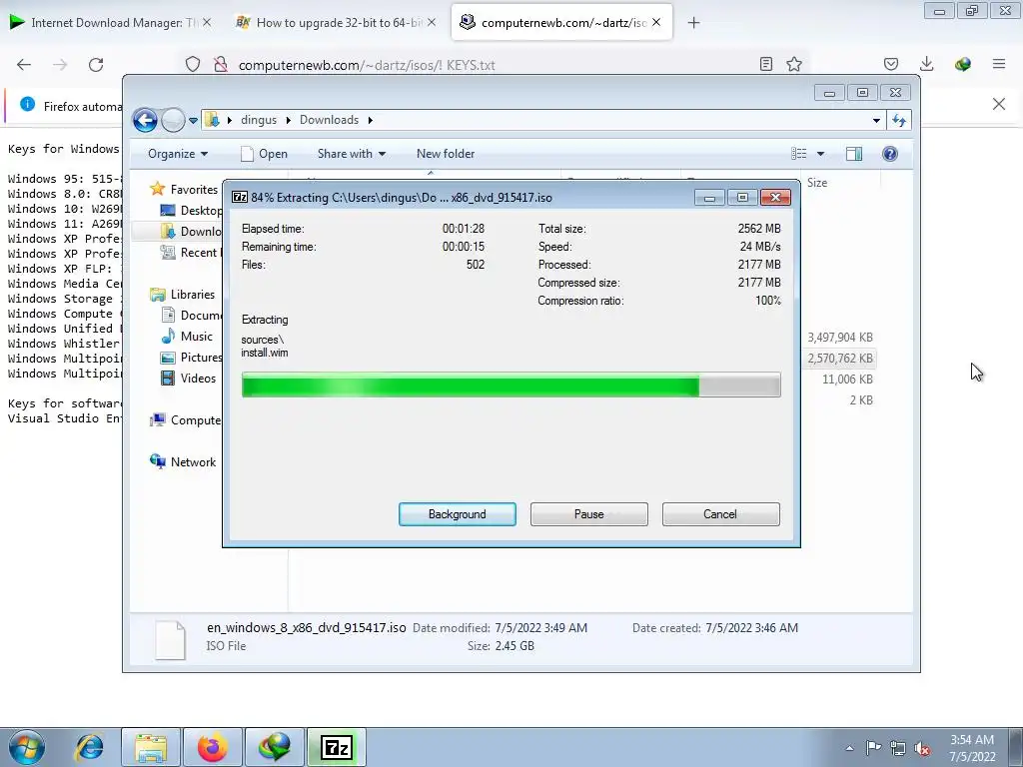Screen dimensions: 1023x767
Task: Open Explorer help icon
Action: coord(890,154)
